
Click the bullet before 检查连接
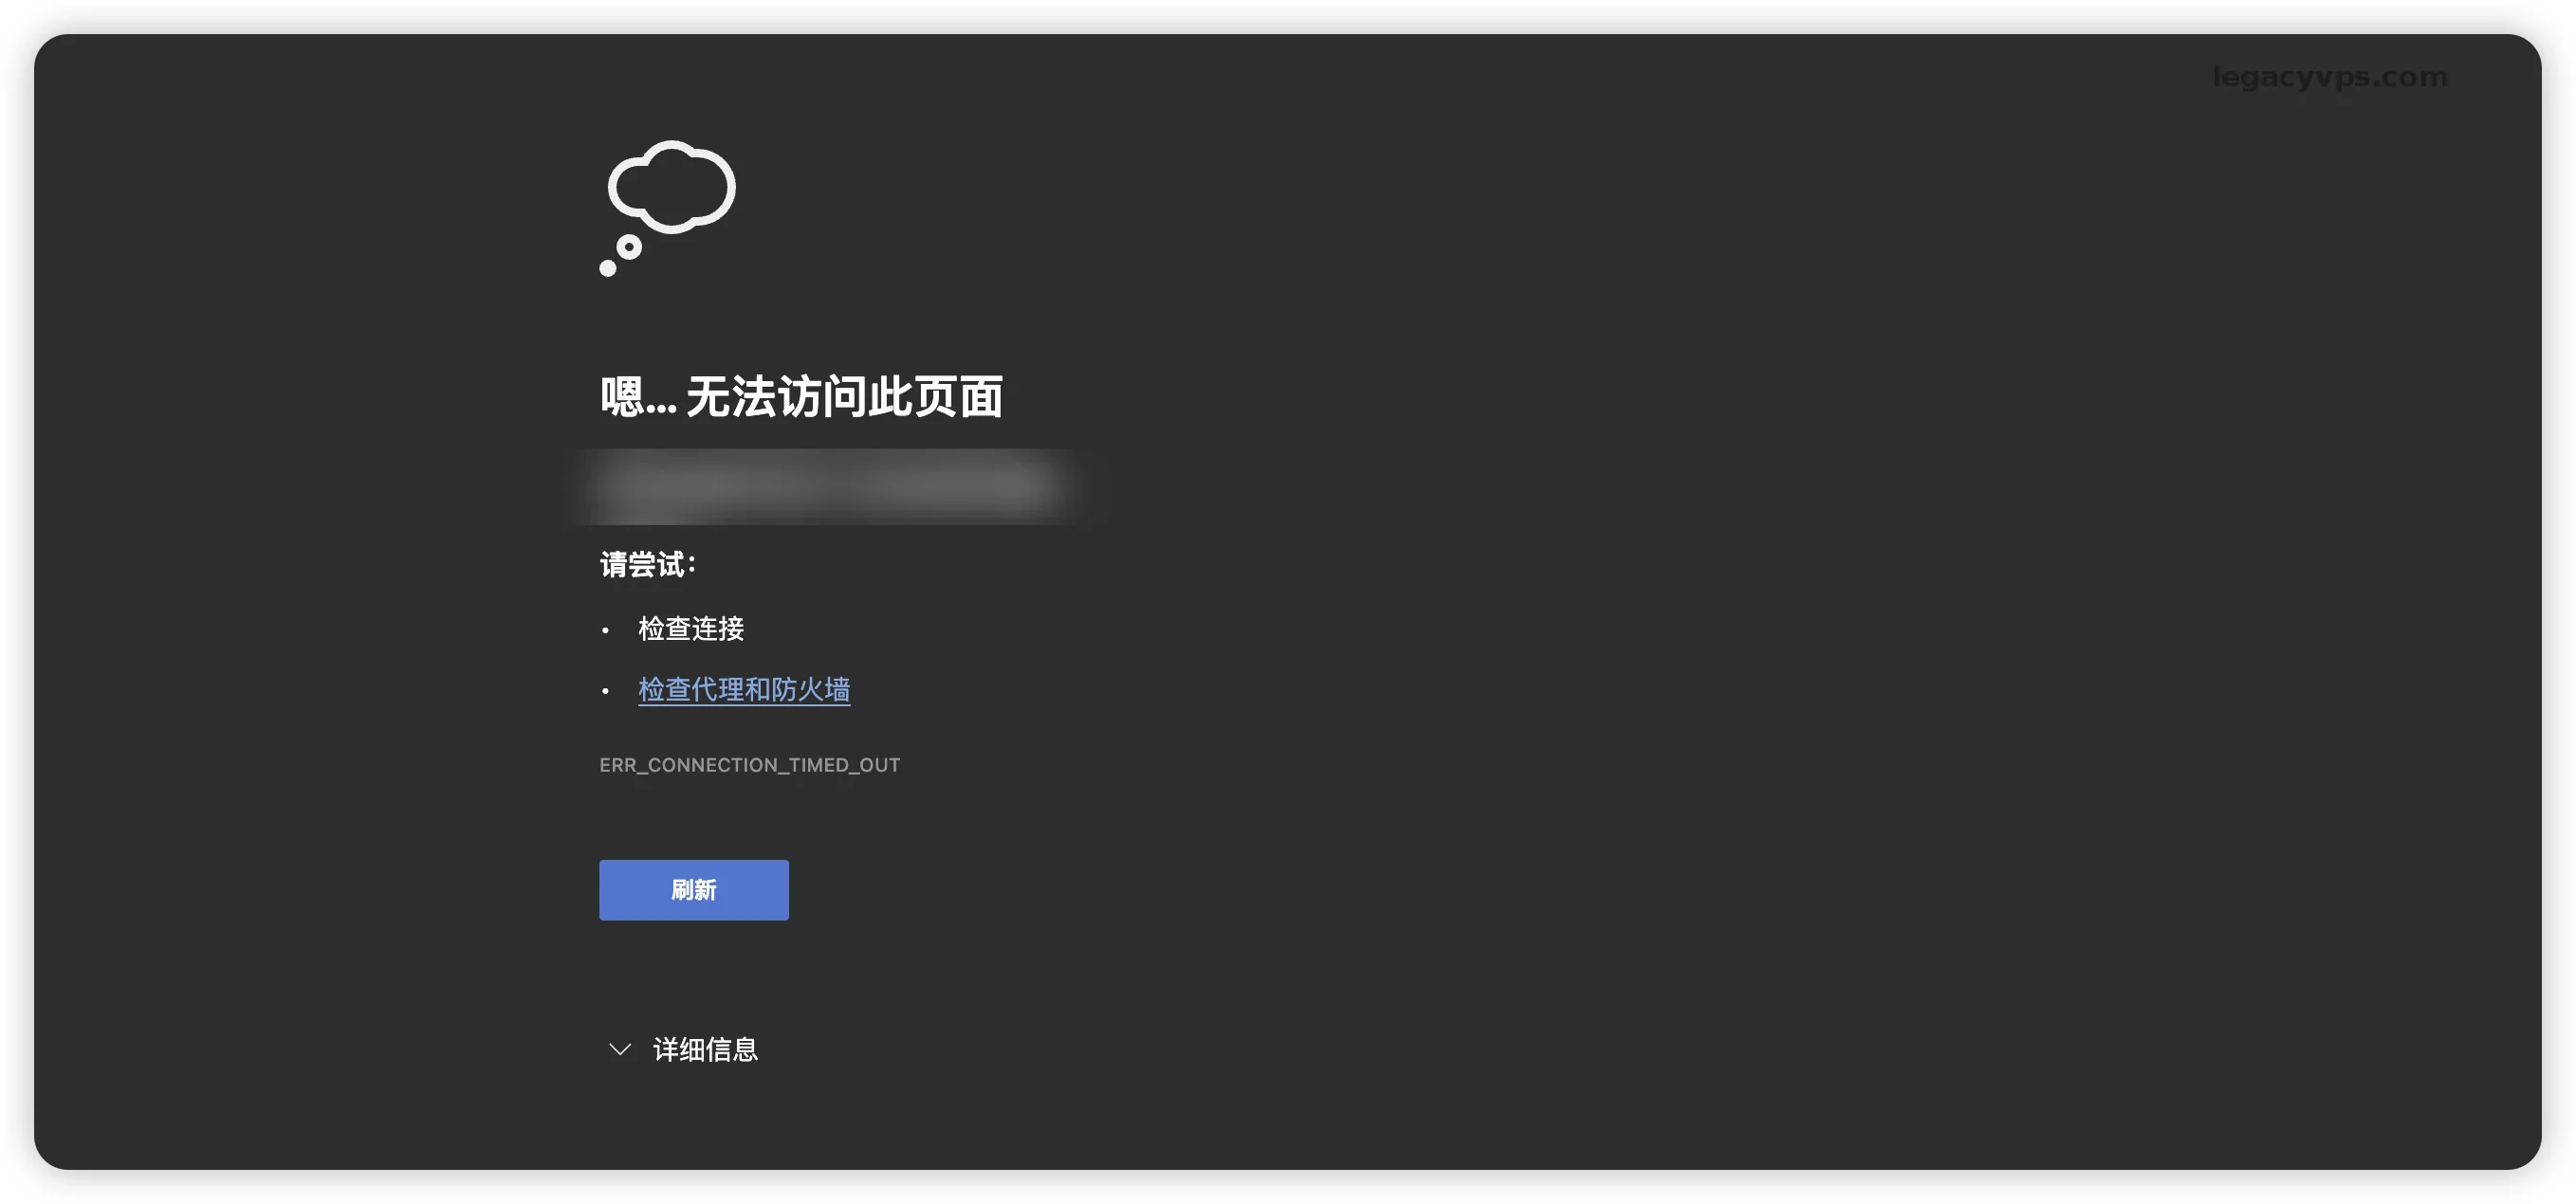click(x=605, y=630)
